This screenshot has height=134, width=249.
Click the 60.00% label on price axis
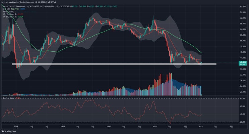(243, 35)
